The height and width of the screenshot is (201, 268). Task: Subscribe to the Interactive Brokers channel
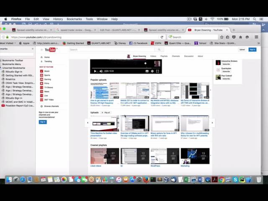pos(226,64)
